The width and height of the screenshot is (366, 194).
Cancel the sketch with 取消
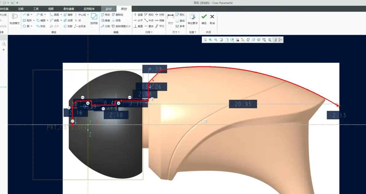212,19
